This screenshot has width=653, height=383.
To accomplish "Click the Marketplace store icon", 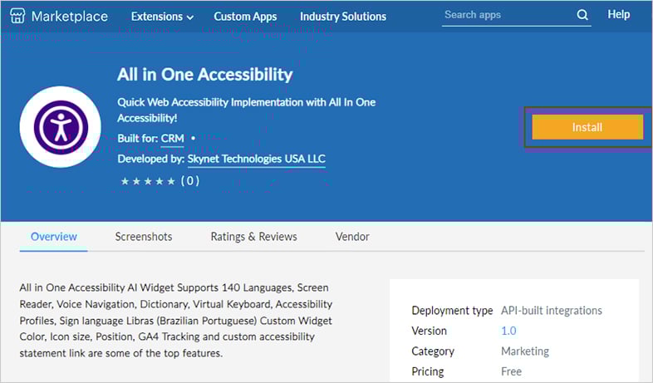I will click(17, 16).
